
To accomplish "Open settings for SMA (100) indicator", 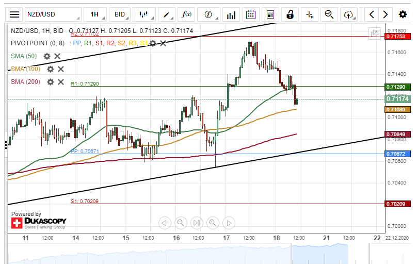I will click(x=51, y=69).
